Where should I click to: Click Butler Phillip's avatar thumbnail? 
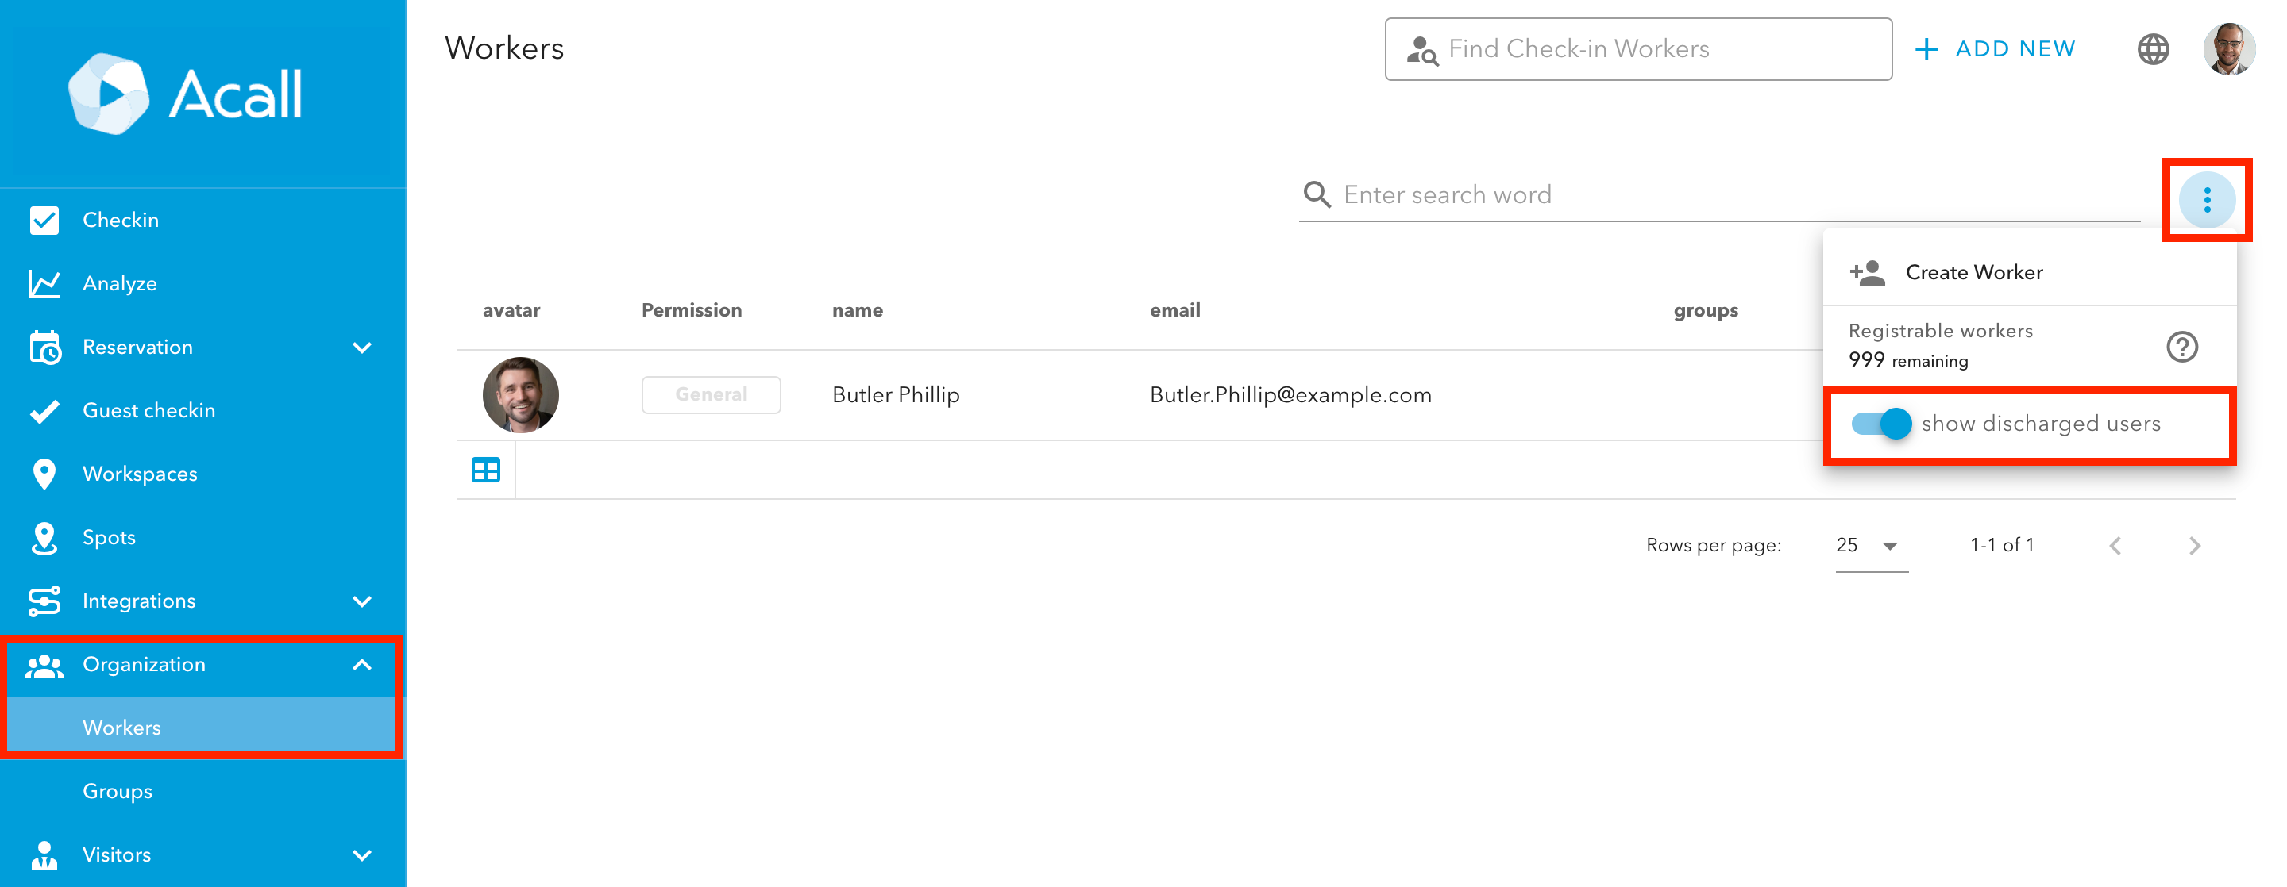tap(520, 395)
